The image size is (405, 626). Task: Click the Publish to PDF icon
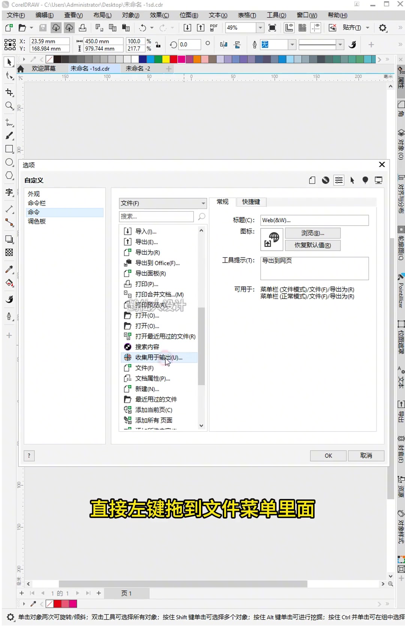click(214, 28)
